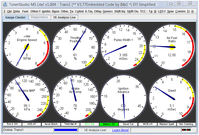
Task: Open the Tu menu
Action: click(71, 11)
